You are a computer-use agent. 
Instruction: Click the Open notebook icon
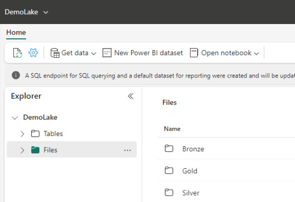point(194,52)
